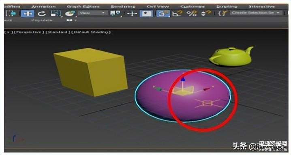Expand the ribbon display options arrow
291x155 pixels.
click(76, 20)
